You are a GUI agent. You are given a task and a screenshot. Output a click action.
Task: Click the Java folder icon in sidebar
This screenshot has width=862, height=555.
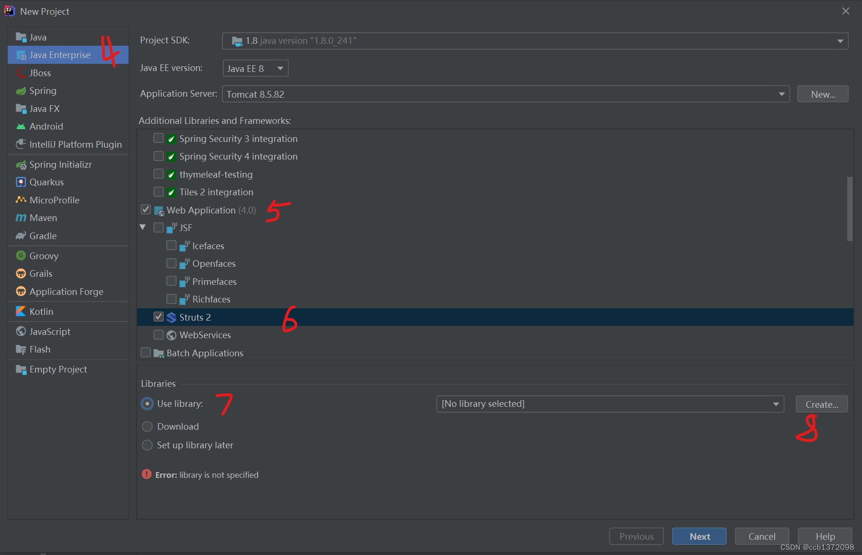21,37
